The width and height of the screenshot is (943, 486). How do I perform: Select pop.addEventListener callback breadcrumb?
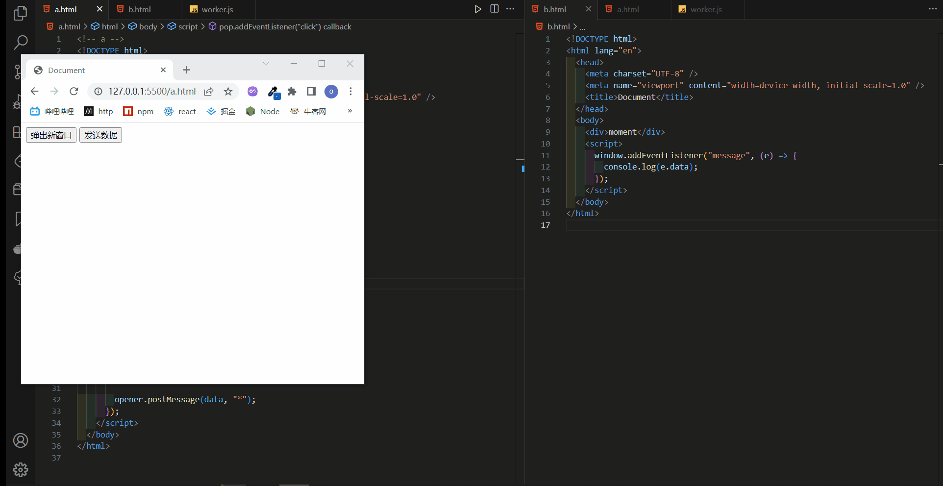[280, 26]
